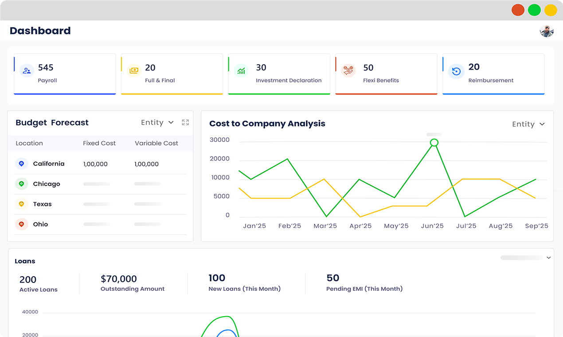Click the 30000 y-axis label
The height and width of the screenshot is (337, 563).
(219, 140)
